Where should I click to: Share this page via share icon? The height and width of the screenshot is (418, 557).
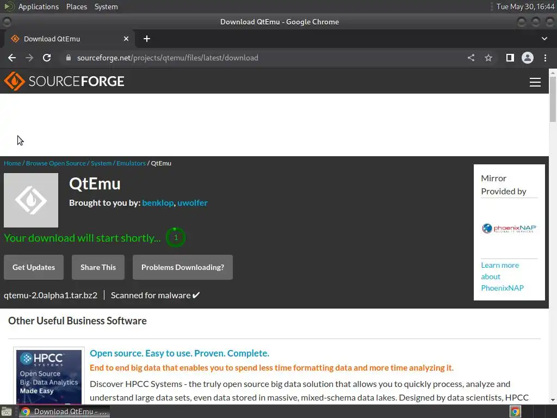(471, 58)
